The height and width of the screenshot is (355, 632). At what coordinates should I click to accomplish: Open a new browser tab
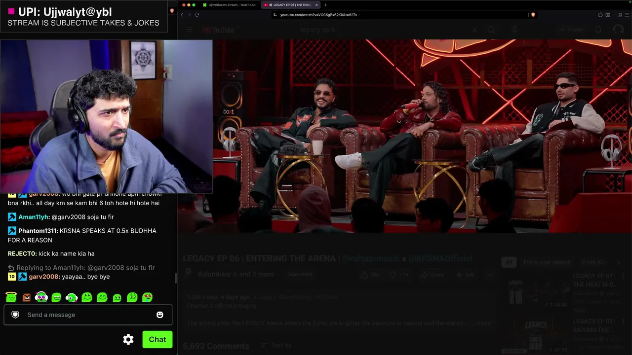pos(325,5)
